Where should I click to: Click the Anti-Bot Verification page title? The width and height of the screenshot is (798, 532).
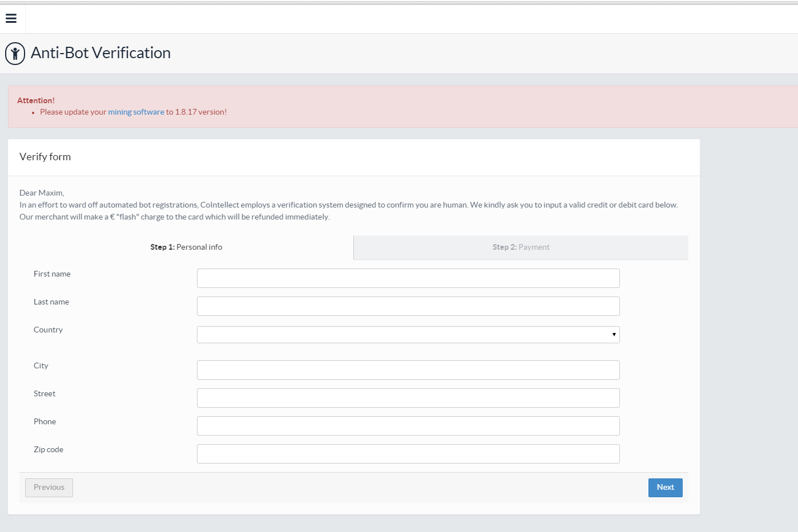[x=100, y=53]
